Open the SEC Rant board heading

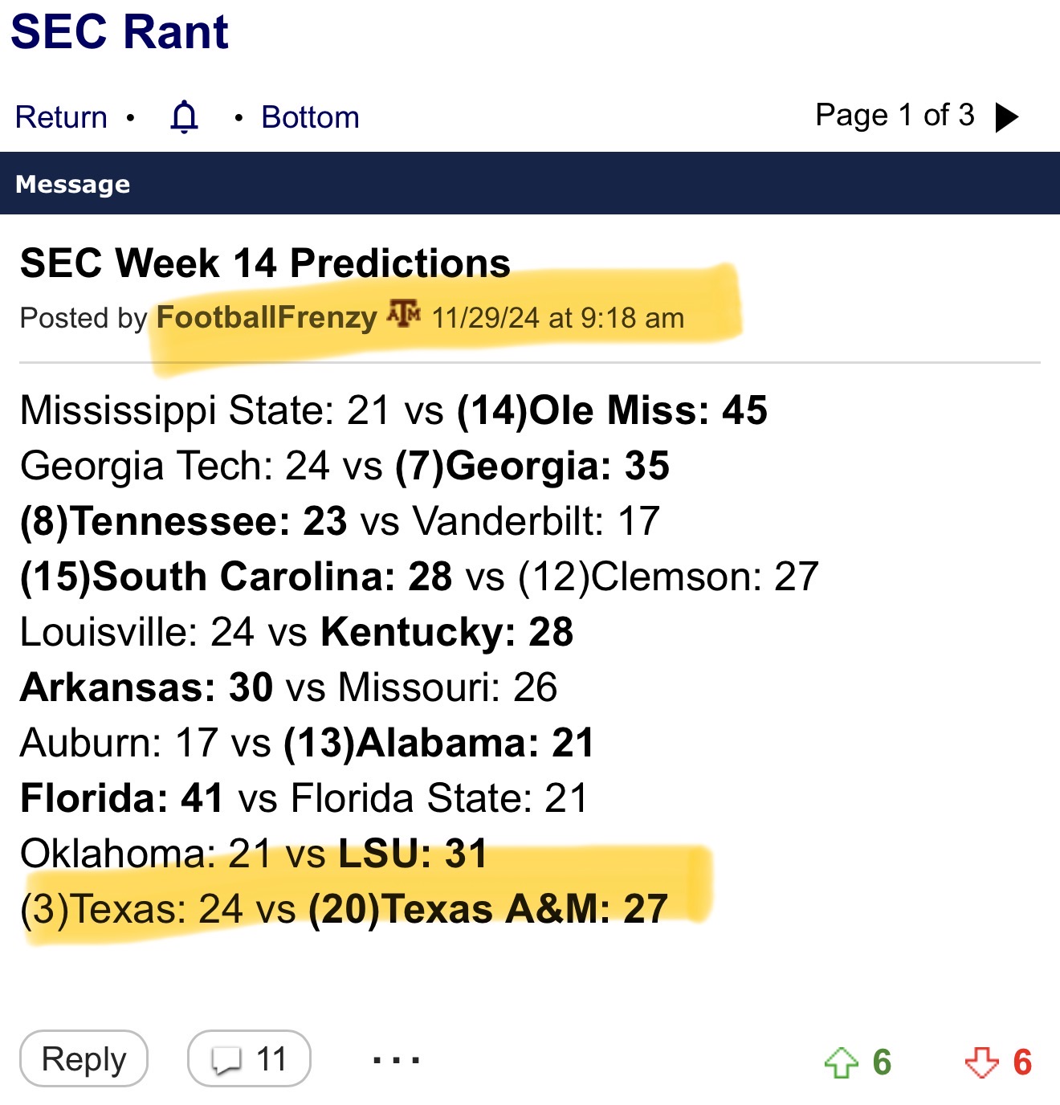120,32
